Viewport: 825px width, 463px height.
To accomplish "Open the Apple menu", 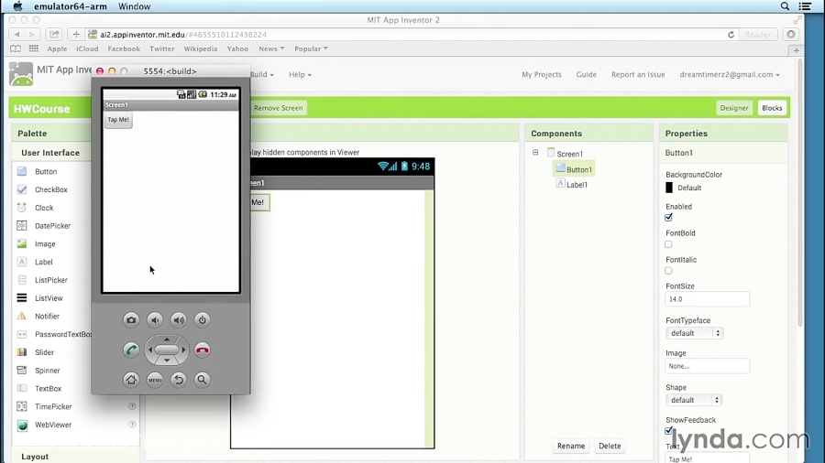I will pos(18,6).
